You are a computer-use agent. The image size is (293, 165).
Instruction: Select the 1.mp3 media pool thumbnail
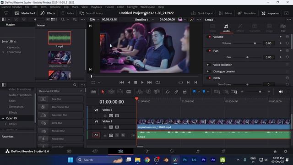(60, 38)
